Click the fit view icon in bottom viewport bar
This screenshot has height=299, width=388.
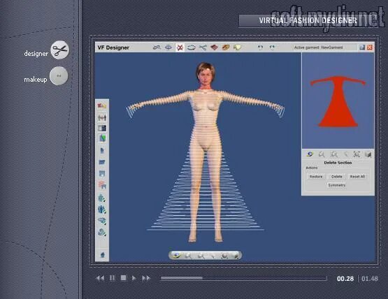tap(224, 256)
